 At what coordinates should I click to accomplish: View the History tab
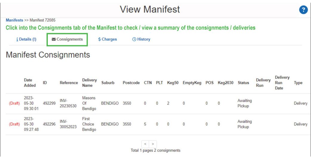pyautogui.click(x=141, y=39)
